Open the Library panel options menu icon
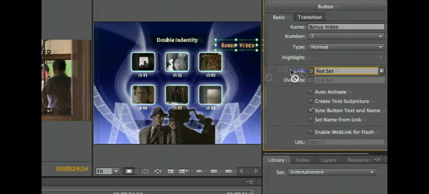 [377, 160]
